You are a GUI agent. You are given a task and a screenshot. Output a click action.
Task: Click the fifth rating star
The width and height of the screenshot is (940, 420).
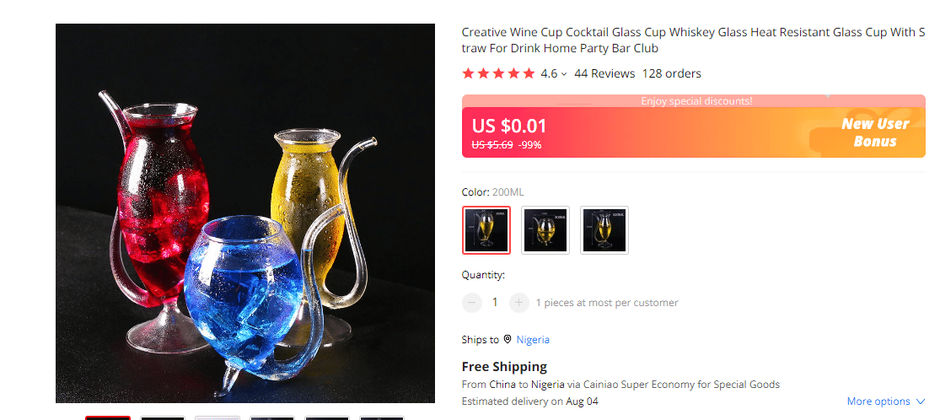pos(529,73)
